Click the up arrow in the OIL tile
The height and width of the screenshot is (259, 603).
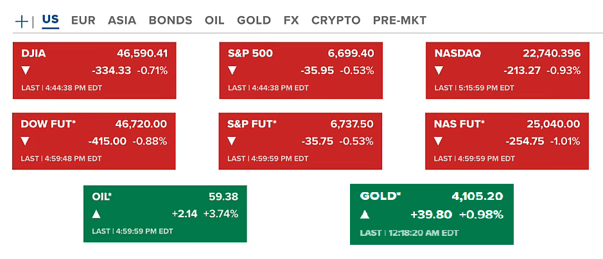96,214
